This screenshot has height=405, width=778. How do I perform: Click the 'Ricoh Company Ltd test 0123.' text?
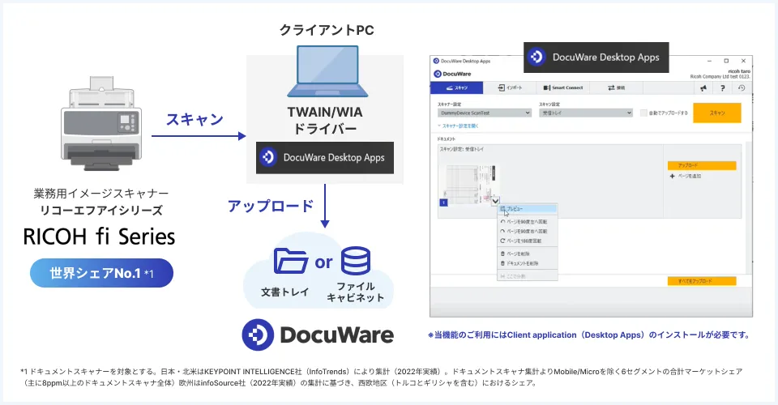pos(720,77)
